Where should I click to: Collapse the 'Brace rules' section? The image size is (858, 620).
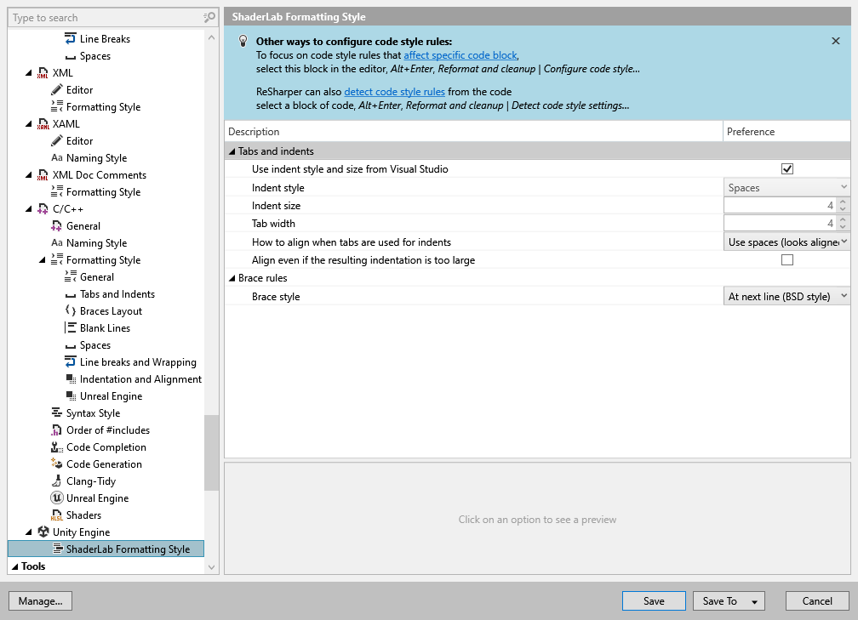coord(231,278)
